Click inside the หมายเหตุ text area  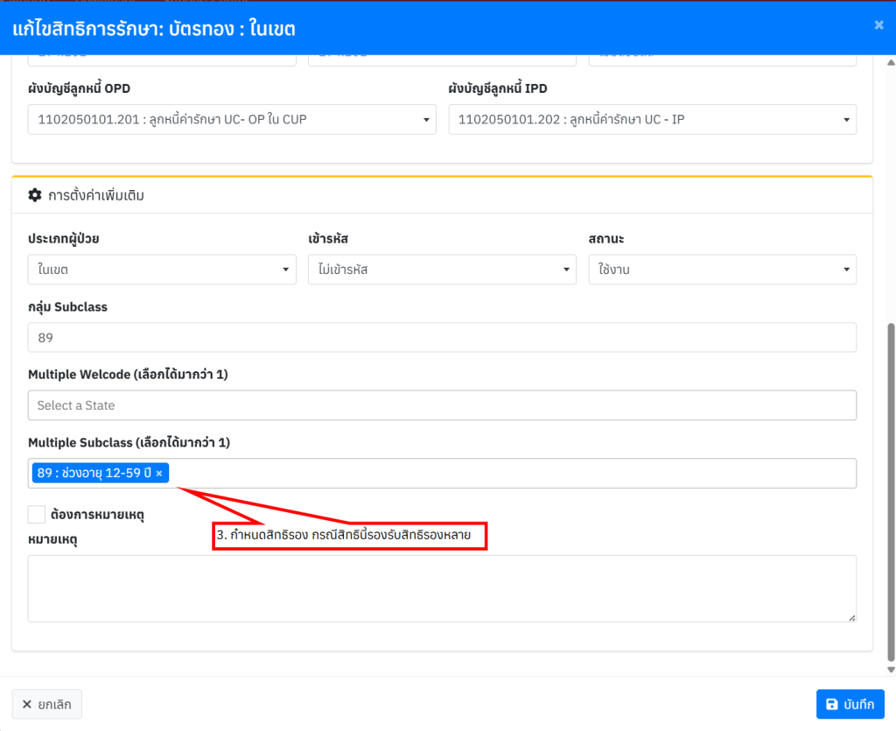coord(442,588)
